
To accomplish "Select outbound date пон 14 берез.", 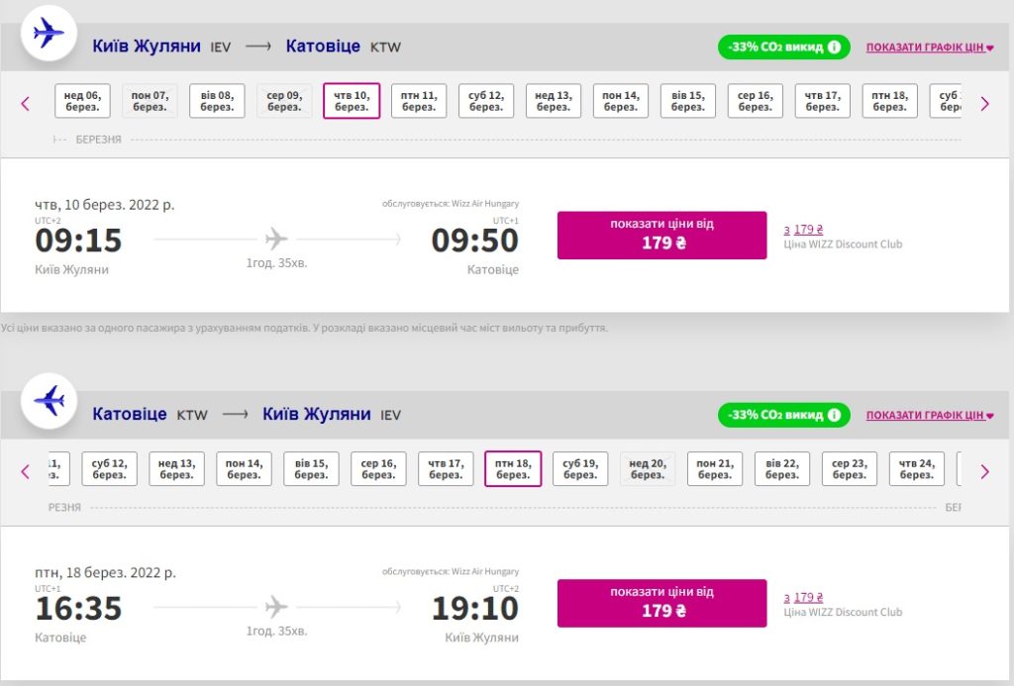I will (x=621, y=101).
